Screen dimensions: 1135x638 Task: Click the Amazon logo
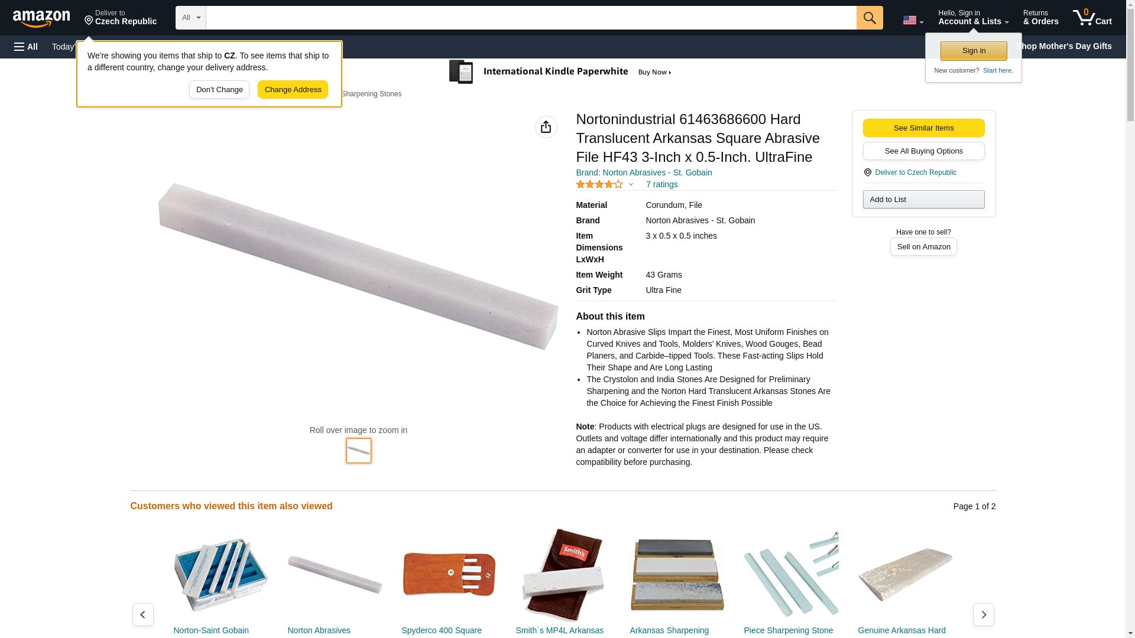tap(41, 18)
